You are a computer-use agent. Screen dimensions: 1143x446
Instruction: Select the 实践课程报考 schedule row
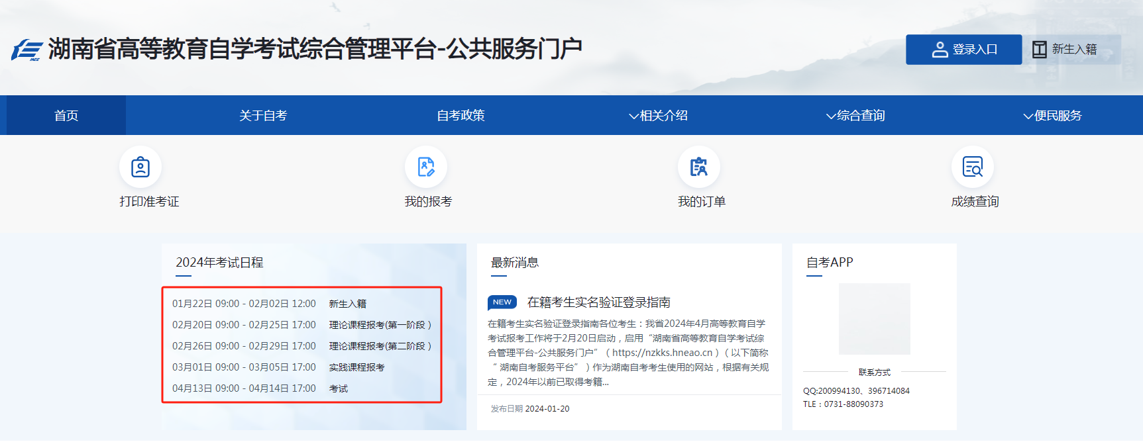(x=356, y=367)
